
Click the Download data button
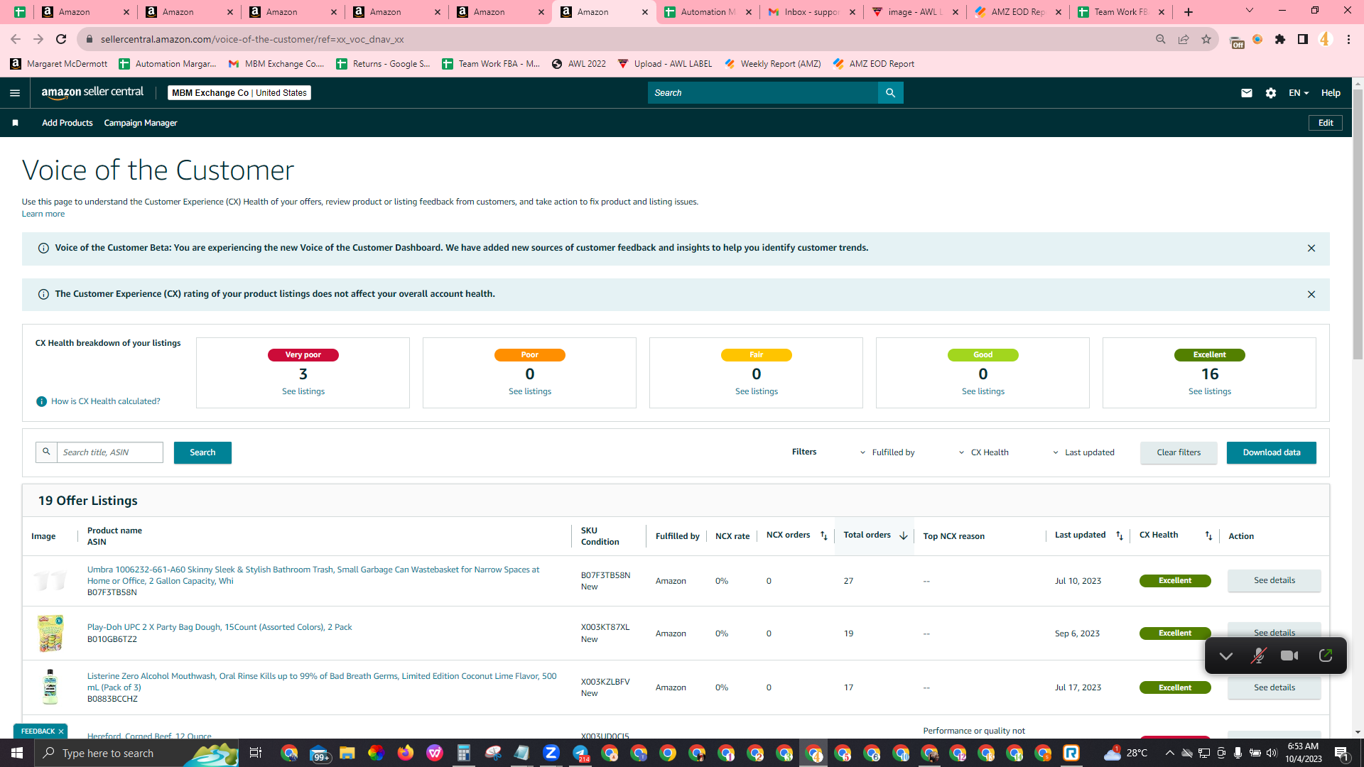pyautogui.click(x=1271, y=453)
